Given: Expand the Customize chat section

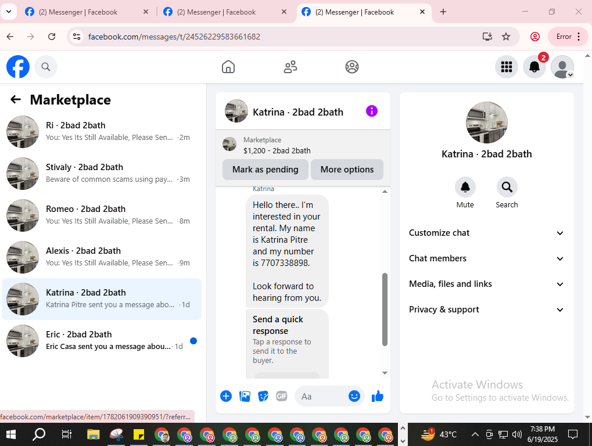Looking at the screenshot, I should click(486, 233).
